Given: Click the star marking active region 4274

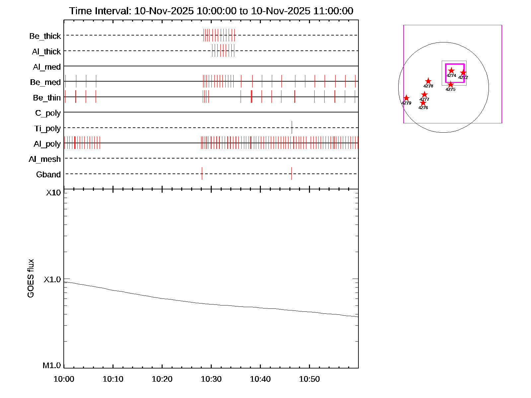Looking at the screenshot, I should [451, 71].
